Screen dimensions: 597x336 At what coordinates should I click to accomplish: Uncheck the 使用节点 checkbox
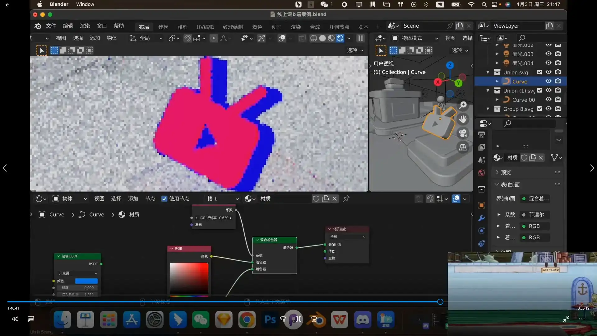click(x=164, y=198)
